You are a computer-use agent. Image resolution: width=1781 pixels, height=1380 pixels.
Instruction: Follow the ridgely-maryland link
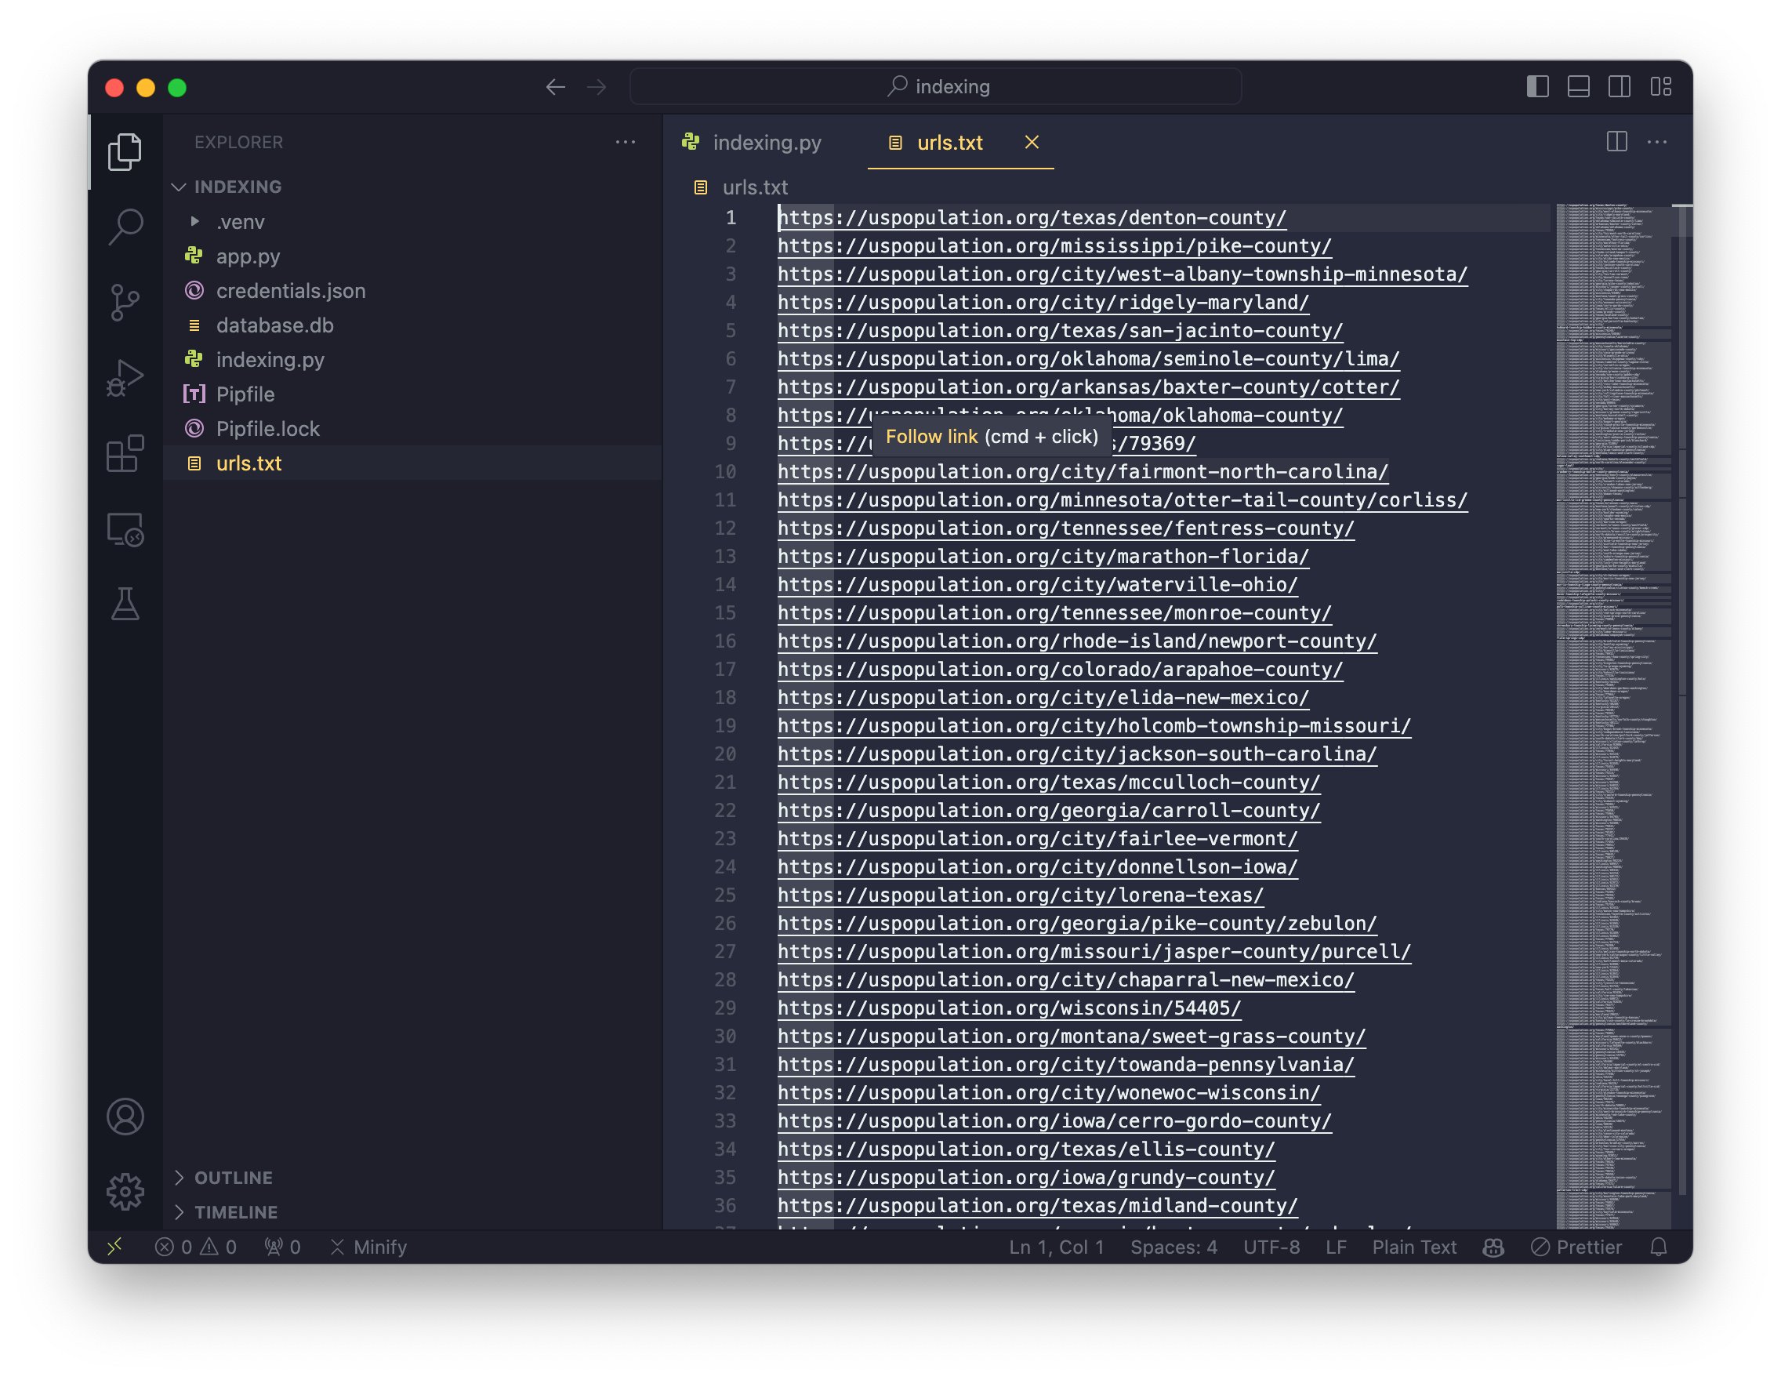pyautogui.click(x=1043, y=303)
